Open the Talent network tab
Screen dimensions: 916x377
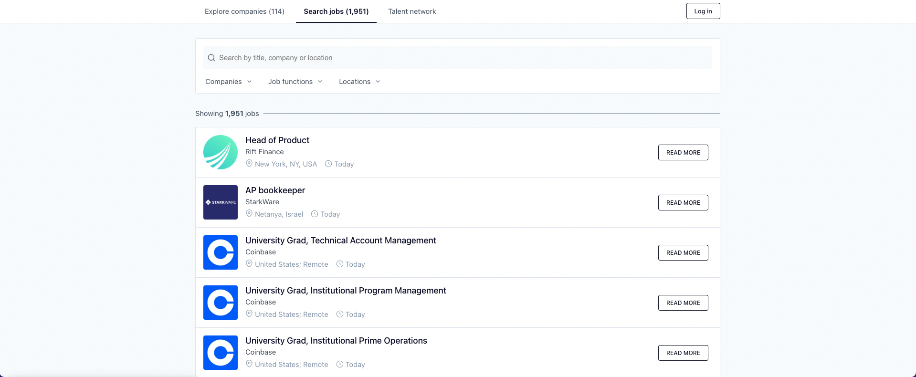412,11
